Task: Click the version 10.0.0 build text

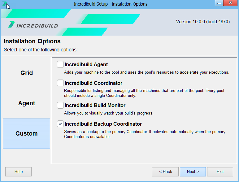Action: tap(203, 22)
